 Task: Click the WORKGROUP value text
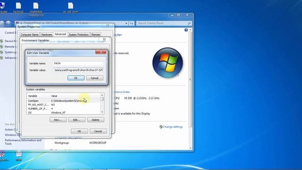(x=98, y=143)
